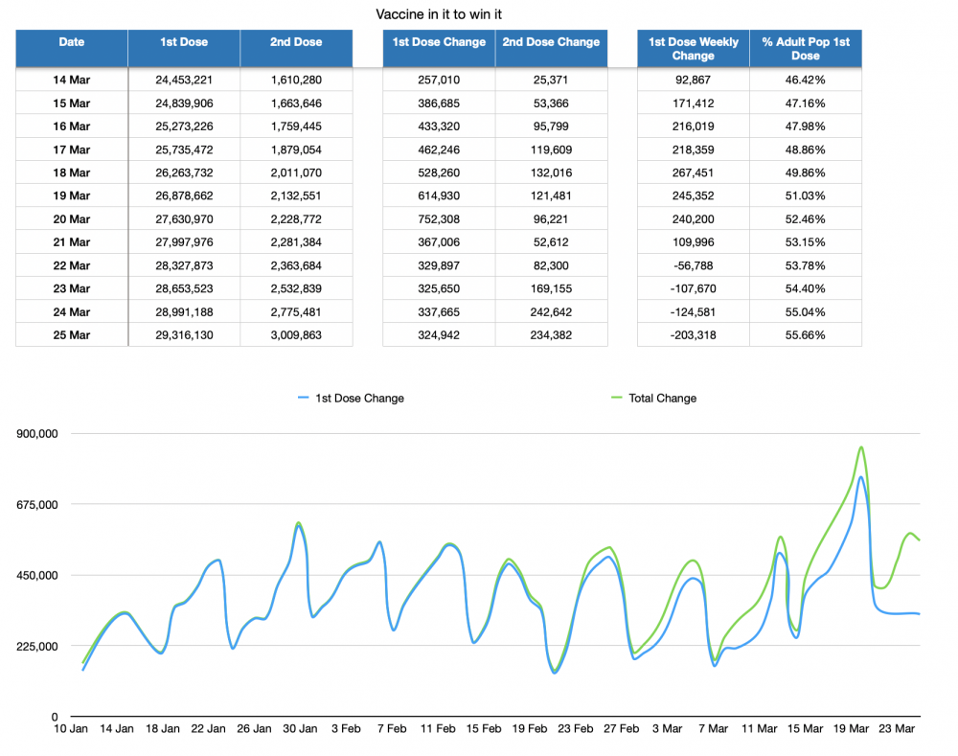Select weekly change cell -56,788
This screenshot has width=958, height=756.
coord(694,265)
